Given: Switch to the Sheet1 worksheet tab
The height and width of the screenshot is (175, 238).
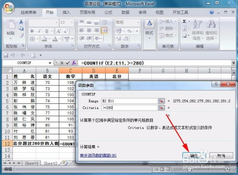Looking at the screenshot, I should coord(31,163).
